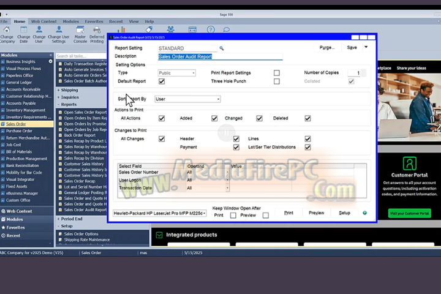This screenshot has height=294, width=441.
Task: Click the Preview button
Action: (317, 213)
